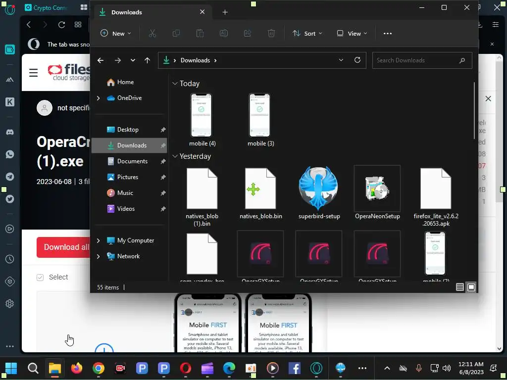This screenshot has height=380, width=507.
Task: Open Twitter icon in Opera sidebar
Action: pyautogui.click(x=10, y=199)
